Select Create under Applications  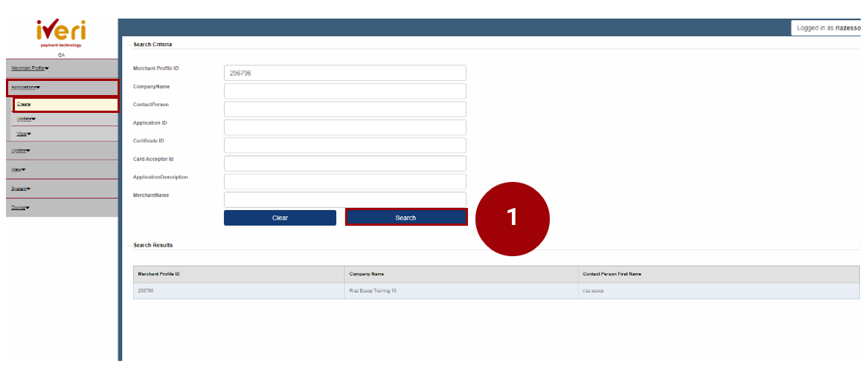(24, 105)
